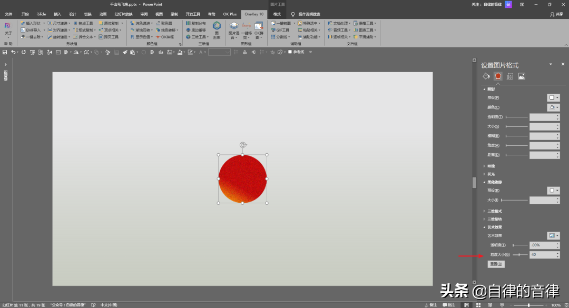The width and height of the screenshot is (569, 308).
Task: Switch to the 格式 ribbon tab
Action: coord(277,14)
